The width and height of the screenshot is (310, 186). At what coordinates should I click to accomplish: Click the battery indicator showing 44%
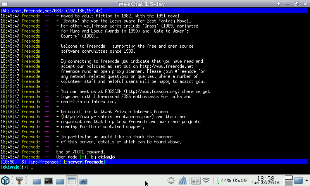(x=232, y=181)
